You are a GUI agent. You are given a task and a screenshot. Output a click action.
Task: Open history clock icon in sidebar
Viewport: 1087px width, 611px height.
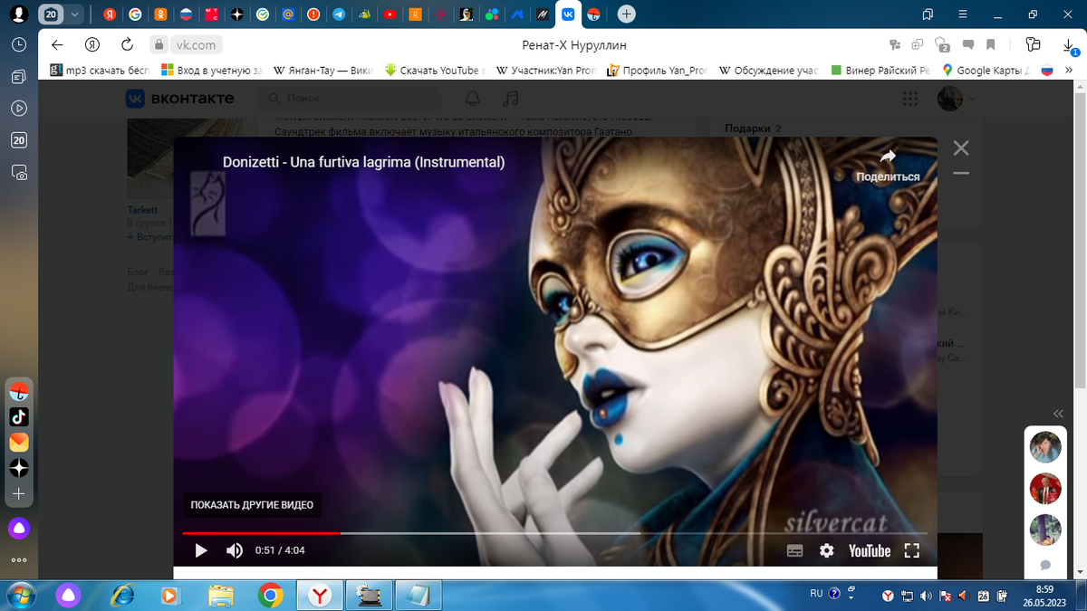click(x=19, y=44)
